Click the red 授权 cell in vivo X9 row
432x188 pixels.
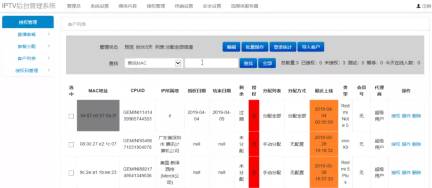point(254,144)
